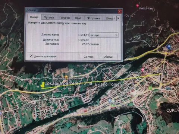The height and width of the screenshot is (134, 179).
Task: Click the tab-scroll left arrow
Action: (x=114, y=18)
